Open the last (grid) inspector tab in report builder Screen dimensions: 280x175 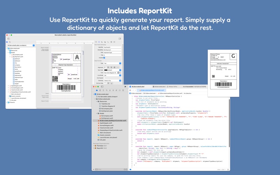pos(114,42)
